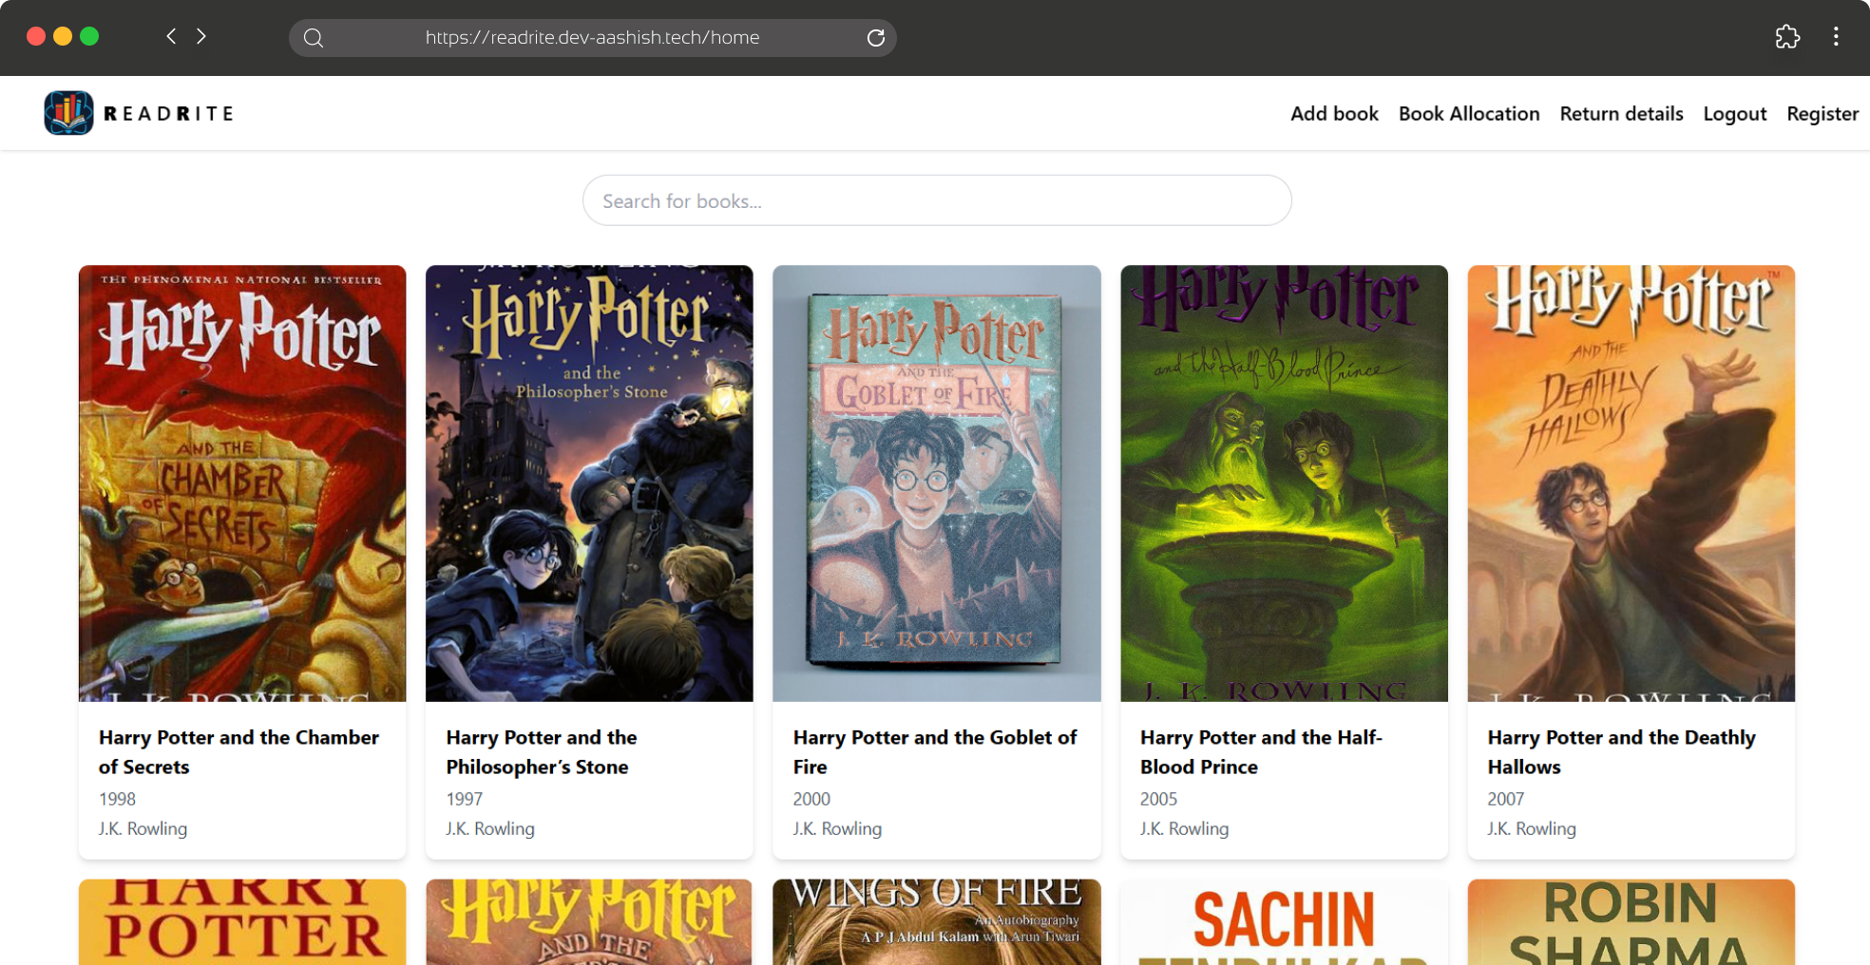This screenshot has height=965, width=1870.
Task: View the Half-Blood Prince book cover
Action: (x=1284, y=483)
